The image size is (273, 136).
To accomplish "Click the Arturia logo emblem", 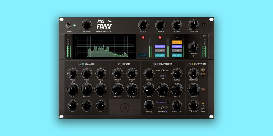I will click(124, 108).
